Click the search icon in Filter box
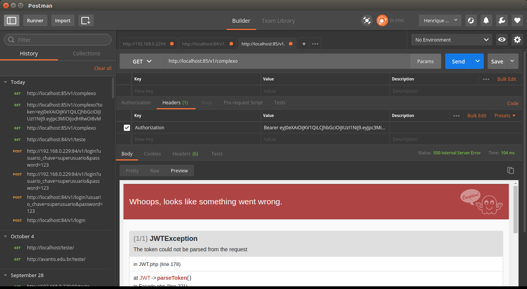 tap(12, 40)
